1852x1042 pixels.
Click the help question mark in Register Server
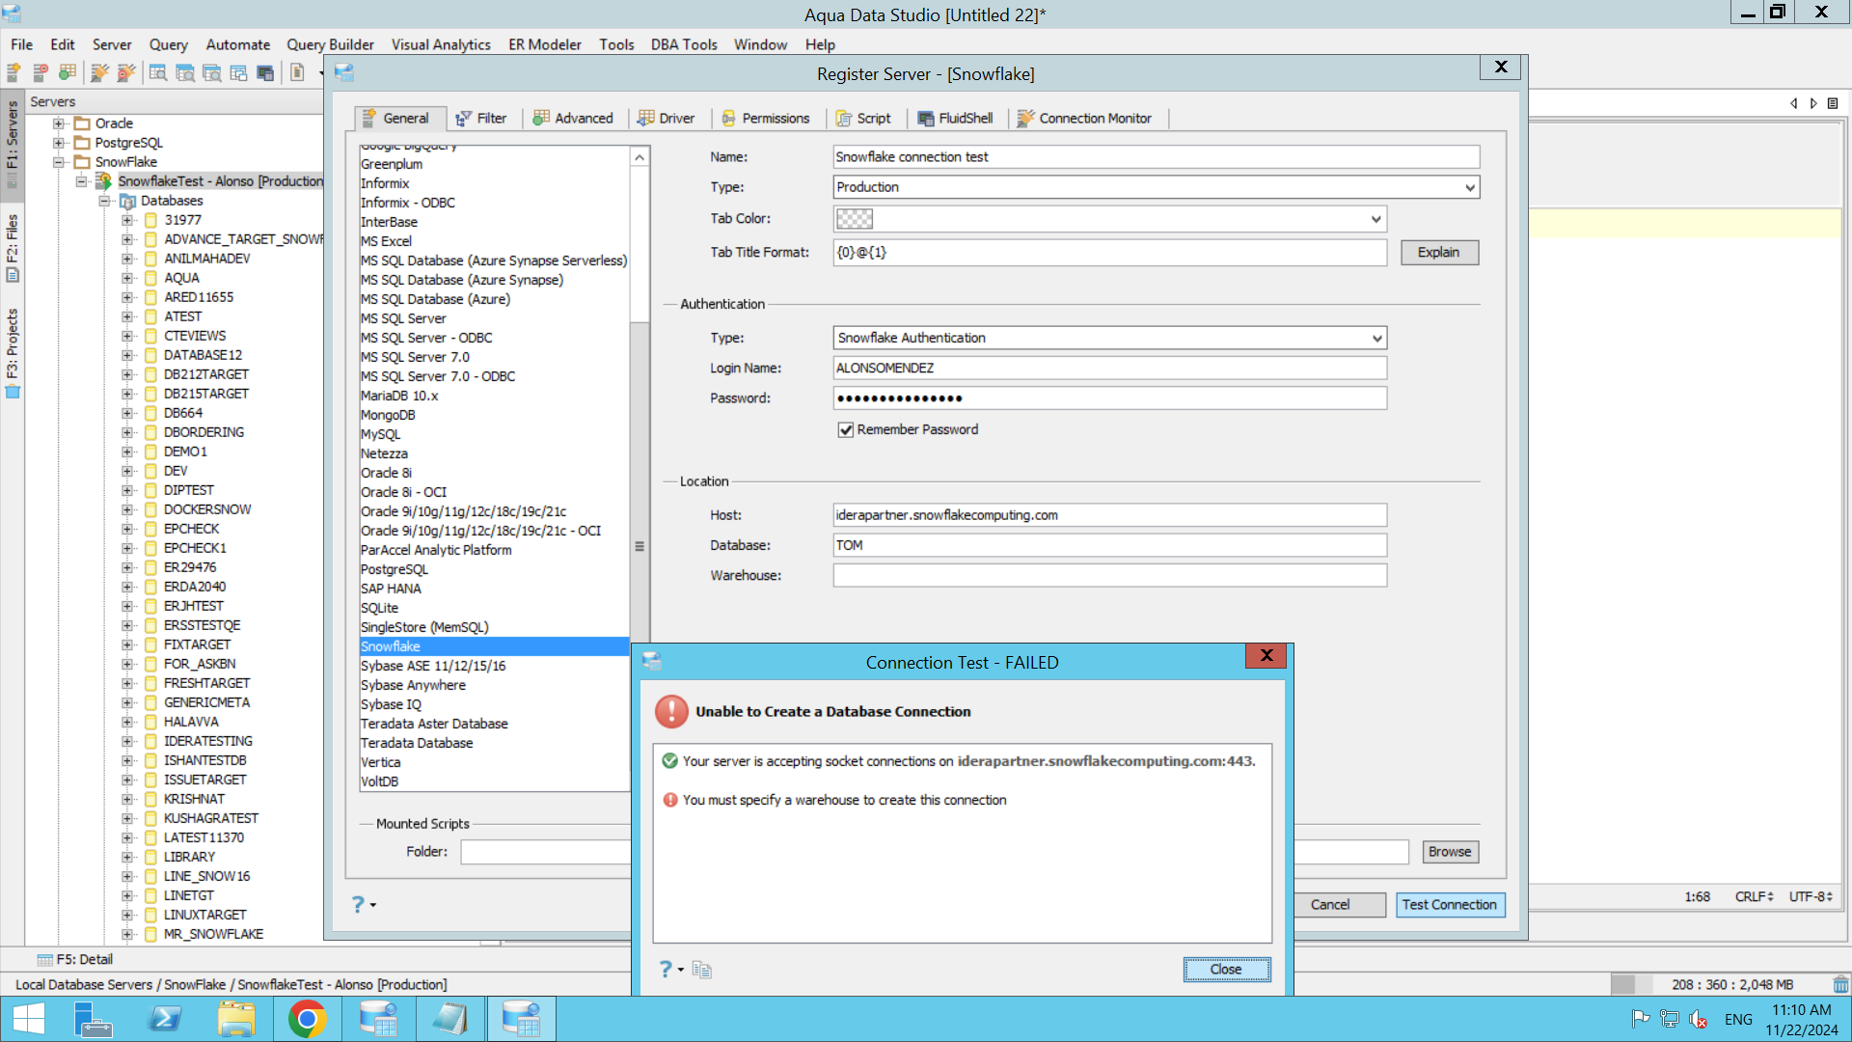(x=358, y=904)
